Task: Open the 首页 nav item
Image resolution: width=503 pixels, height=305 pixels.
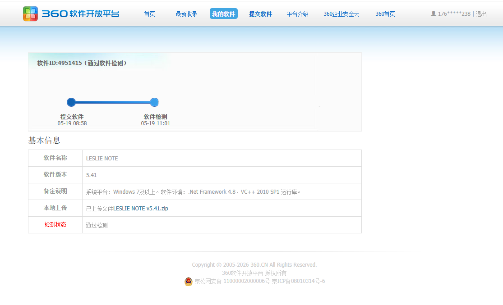Action: point(149,14)
